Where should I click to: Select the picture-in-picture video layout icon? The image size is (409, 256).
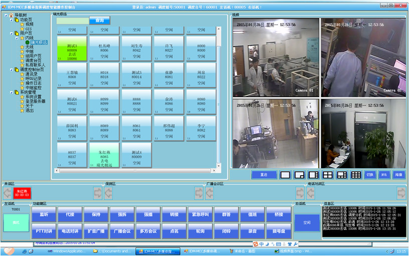300,175
